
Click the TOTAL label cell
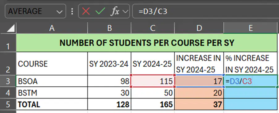pos(52,104)
